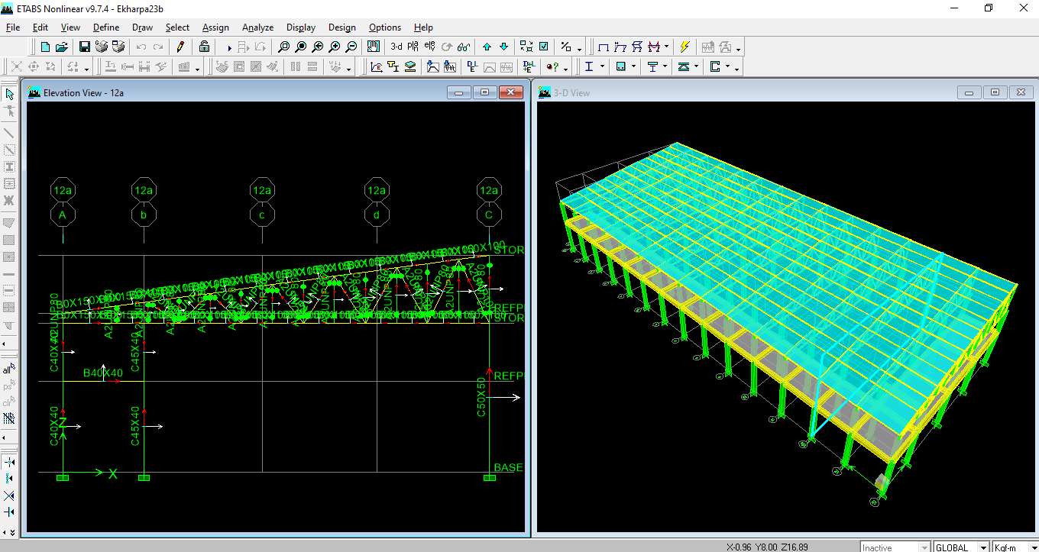Open the Define menu
This screenshot has width=1039, height=552.
(106, 27)
